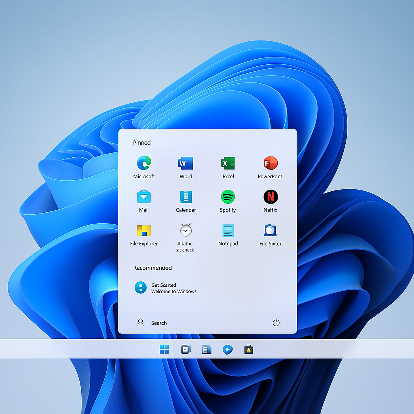
Task: Click the Welcome to Windows text
Action: pos(174,291)
